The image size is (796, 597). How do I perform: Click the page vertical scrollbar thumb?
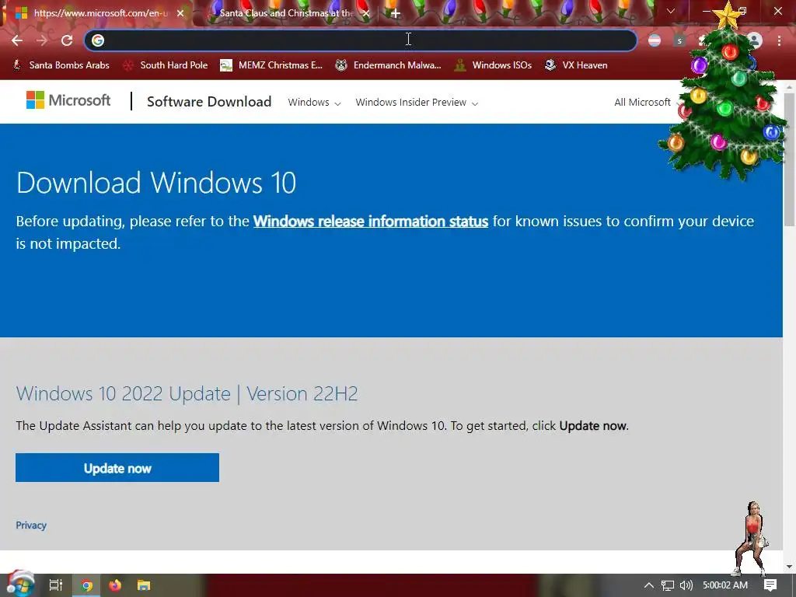pos(790,159)
